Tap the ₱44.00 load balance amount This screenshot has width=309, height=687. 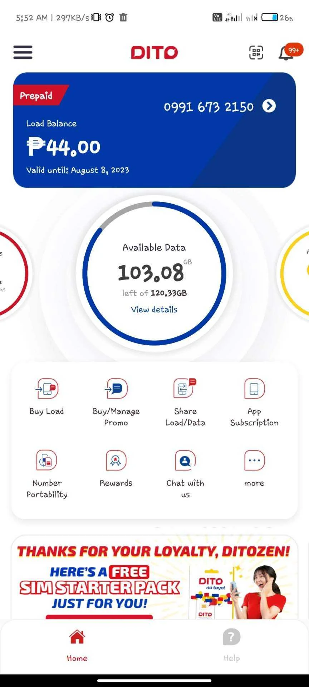63,147
